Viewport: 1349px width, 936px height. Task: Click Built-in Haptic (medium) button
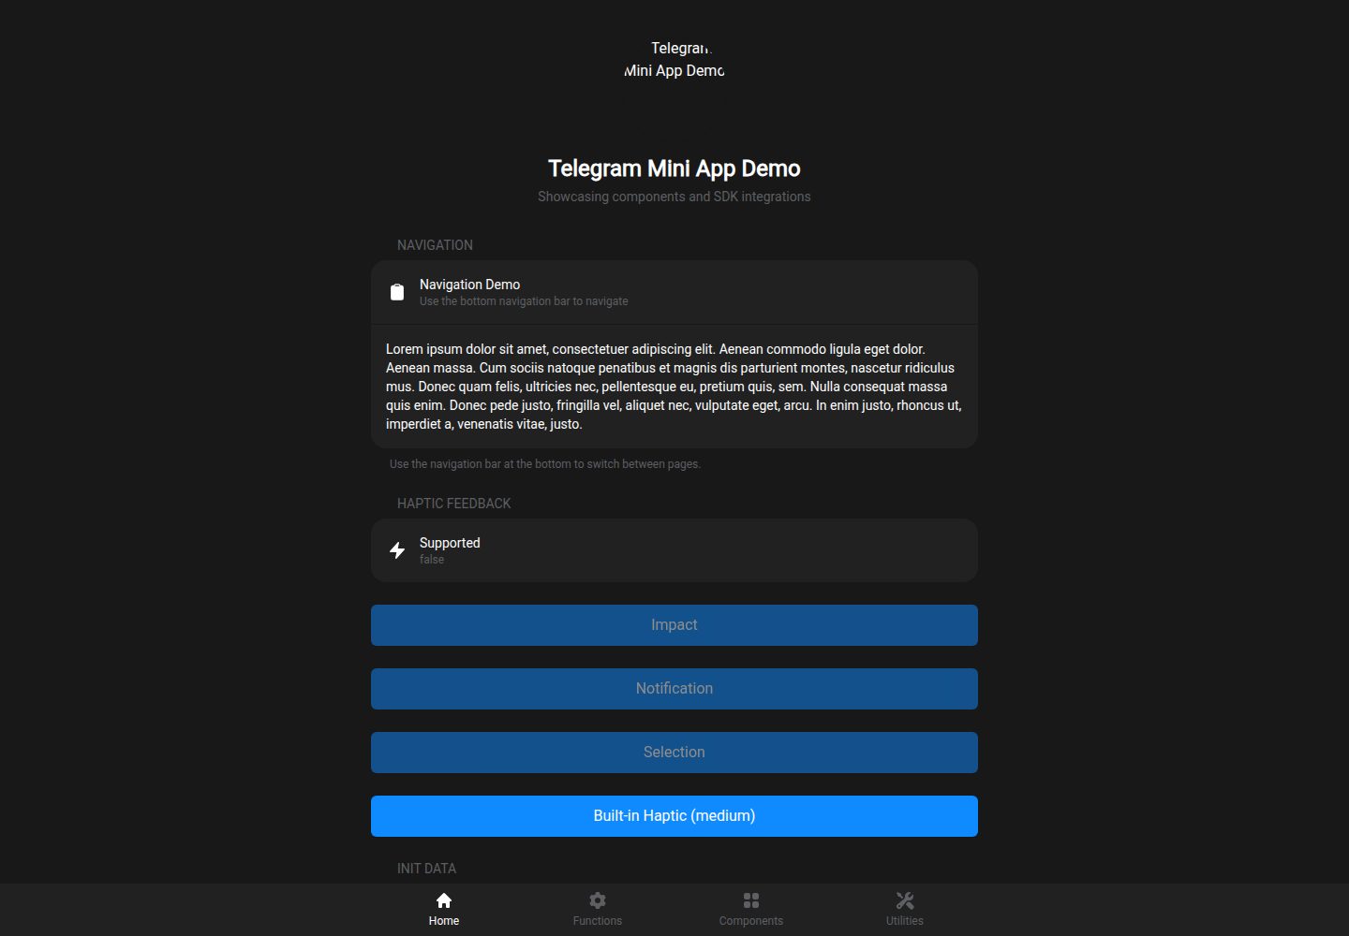point(674,816)
